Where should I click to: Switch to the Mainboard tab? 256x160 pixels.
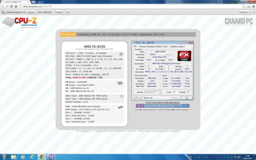pyautogui.click(x=151, y=47)
